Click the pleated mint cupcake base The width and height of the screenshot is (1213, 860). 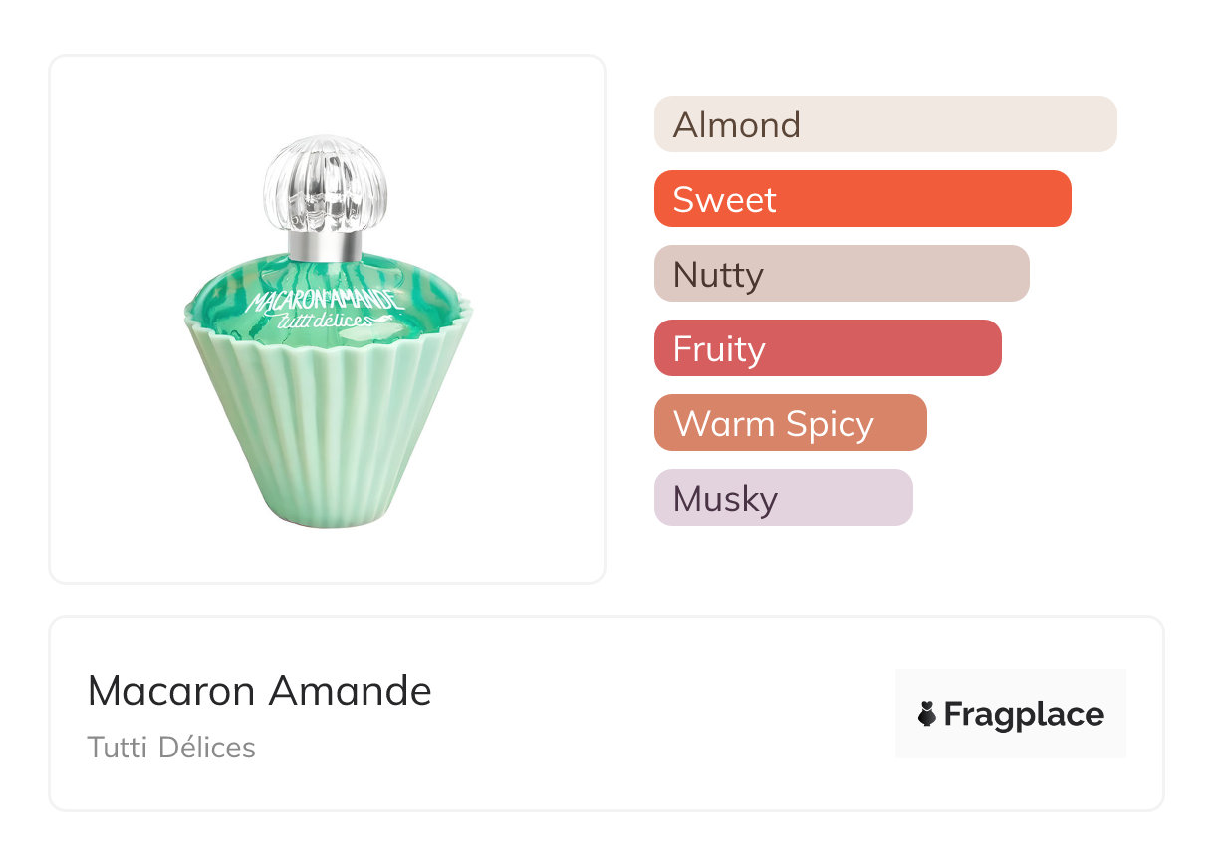[x=327, y=428]
